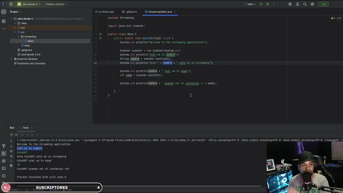Click console line 'Kino007 cual es tu edad'
The image size is (343, 193).
point(34,161)
